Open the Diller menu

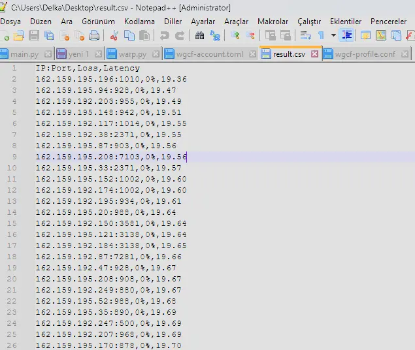point(173,22)
